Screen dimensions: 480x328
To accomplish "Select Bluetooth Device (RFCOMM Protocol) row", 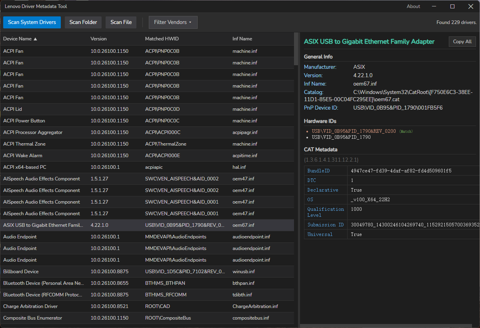I will [x=147, y=295].
